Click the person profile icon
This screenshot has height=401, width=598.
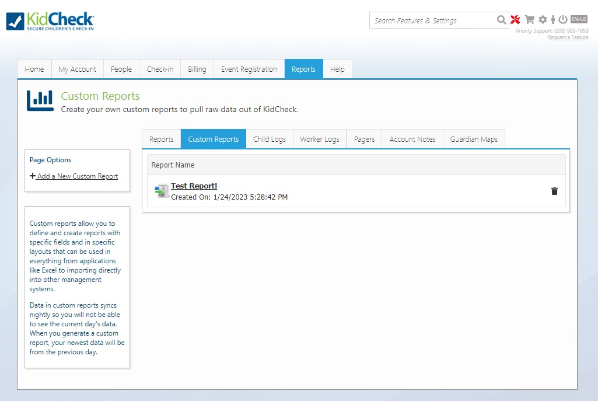[553, 20]
